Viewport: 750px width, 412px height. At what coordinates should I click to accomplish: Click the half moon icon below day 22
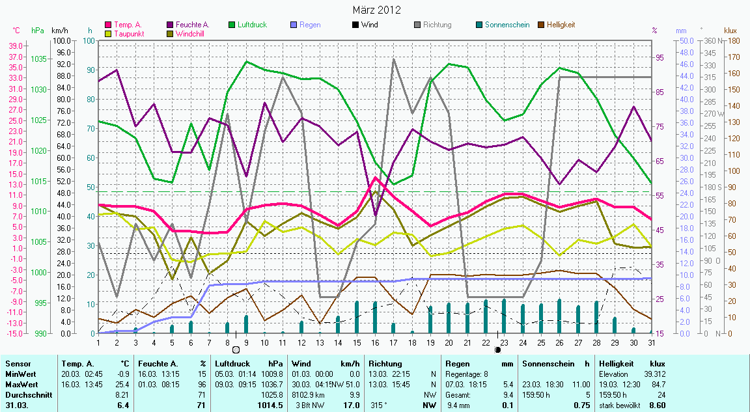[x=498, y=350]
